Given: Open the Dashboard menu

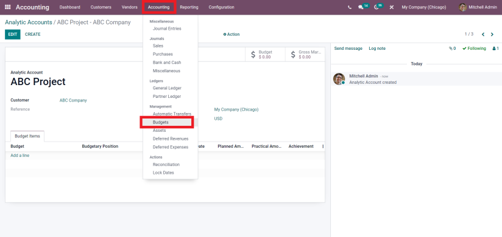Looking at the screenshot, I should pos(70,7).
